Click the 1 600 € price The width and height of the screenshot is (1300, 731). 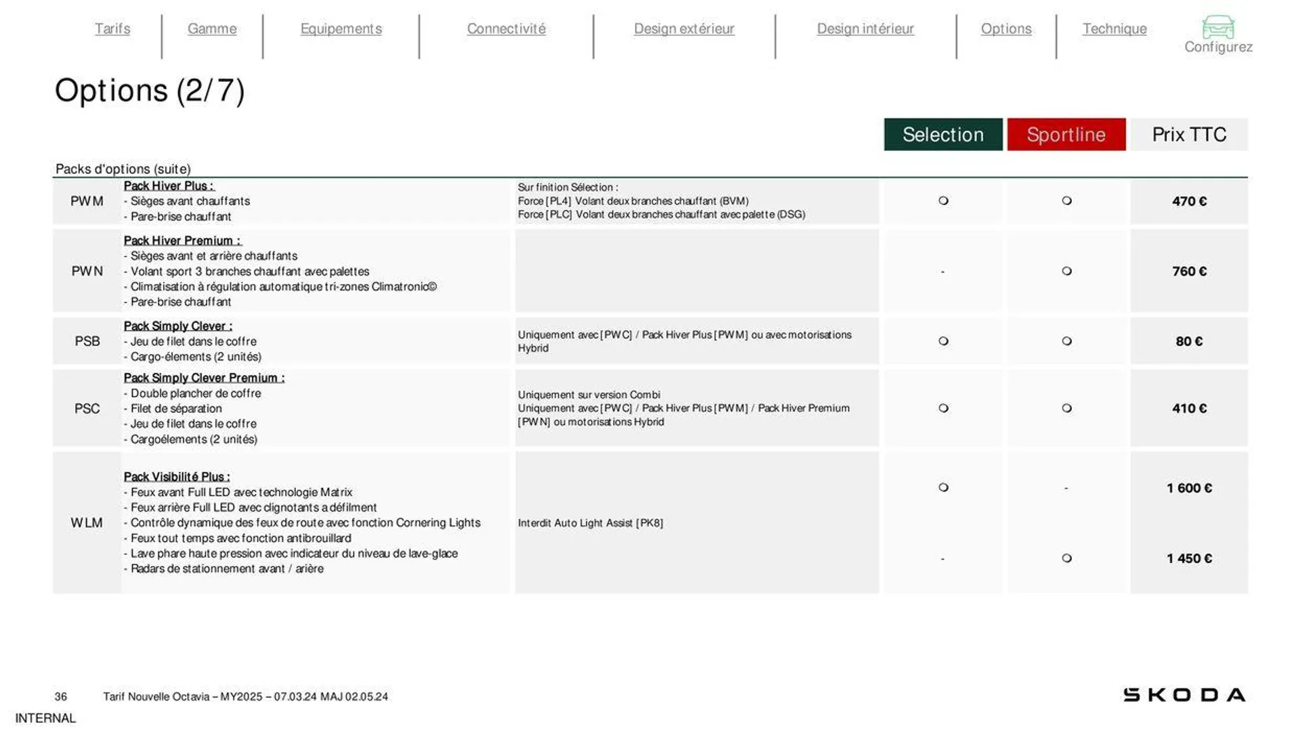(x=1189, y=488)
